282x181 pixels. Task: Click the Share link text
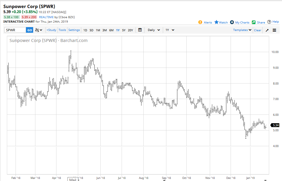(x=261, y=22)
